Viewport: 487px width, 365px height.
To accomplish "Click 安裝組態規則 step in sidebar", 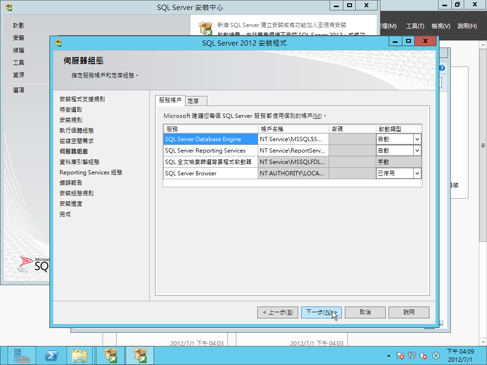I will [x=77, y=193].
